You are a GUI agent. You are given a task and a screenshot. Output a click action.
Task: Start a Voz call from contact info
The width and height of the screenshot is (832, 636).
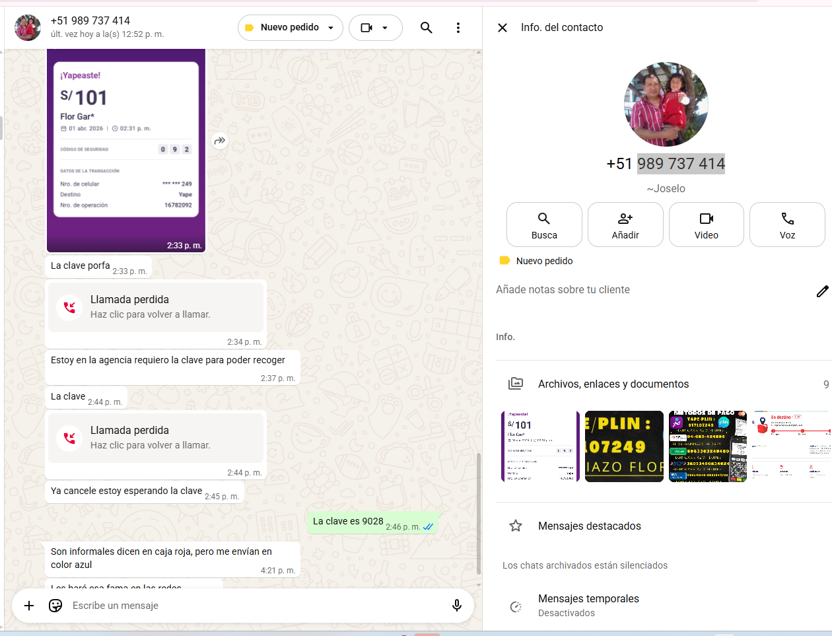tap(787, 225)
